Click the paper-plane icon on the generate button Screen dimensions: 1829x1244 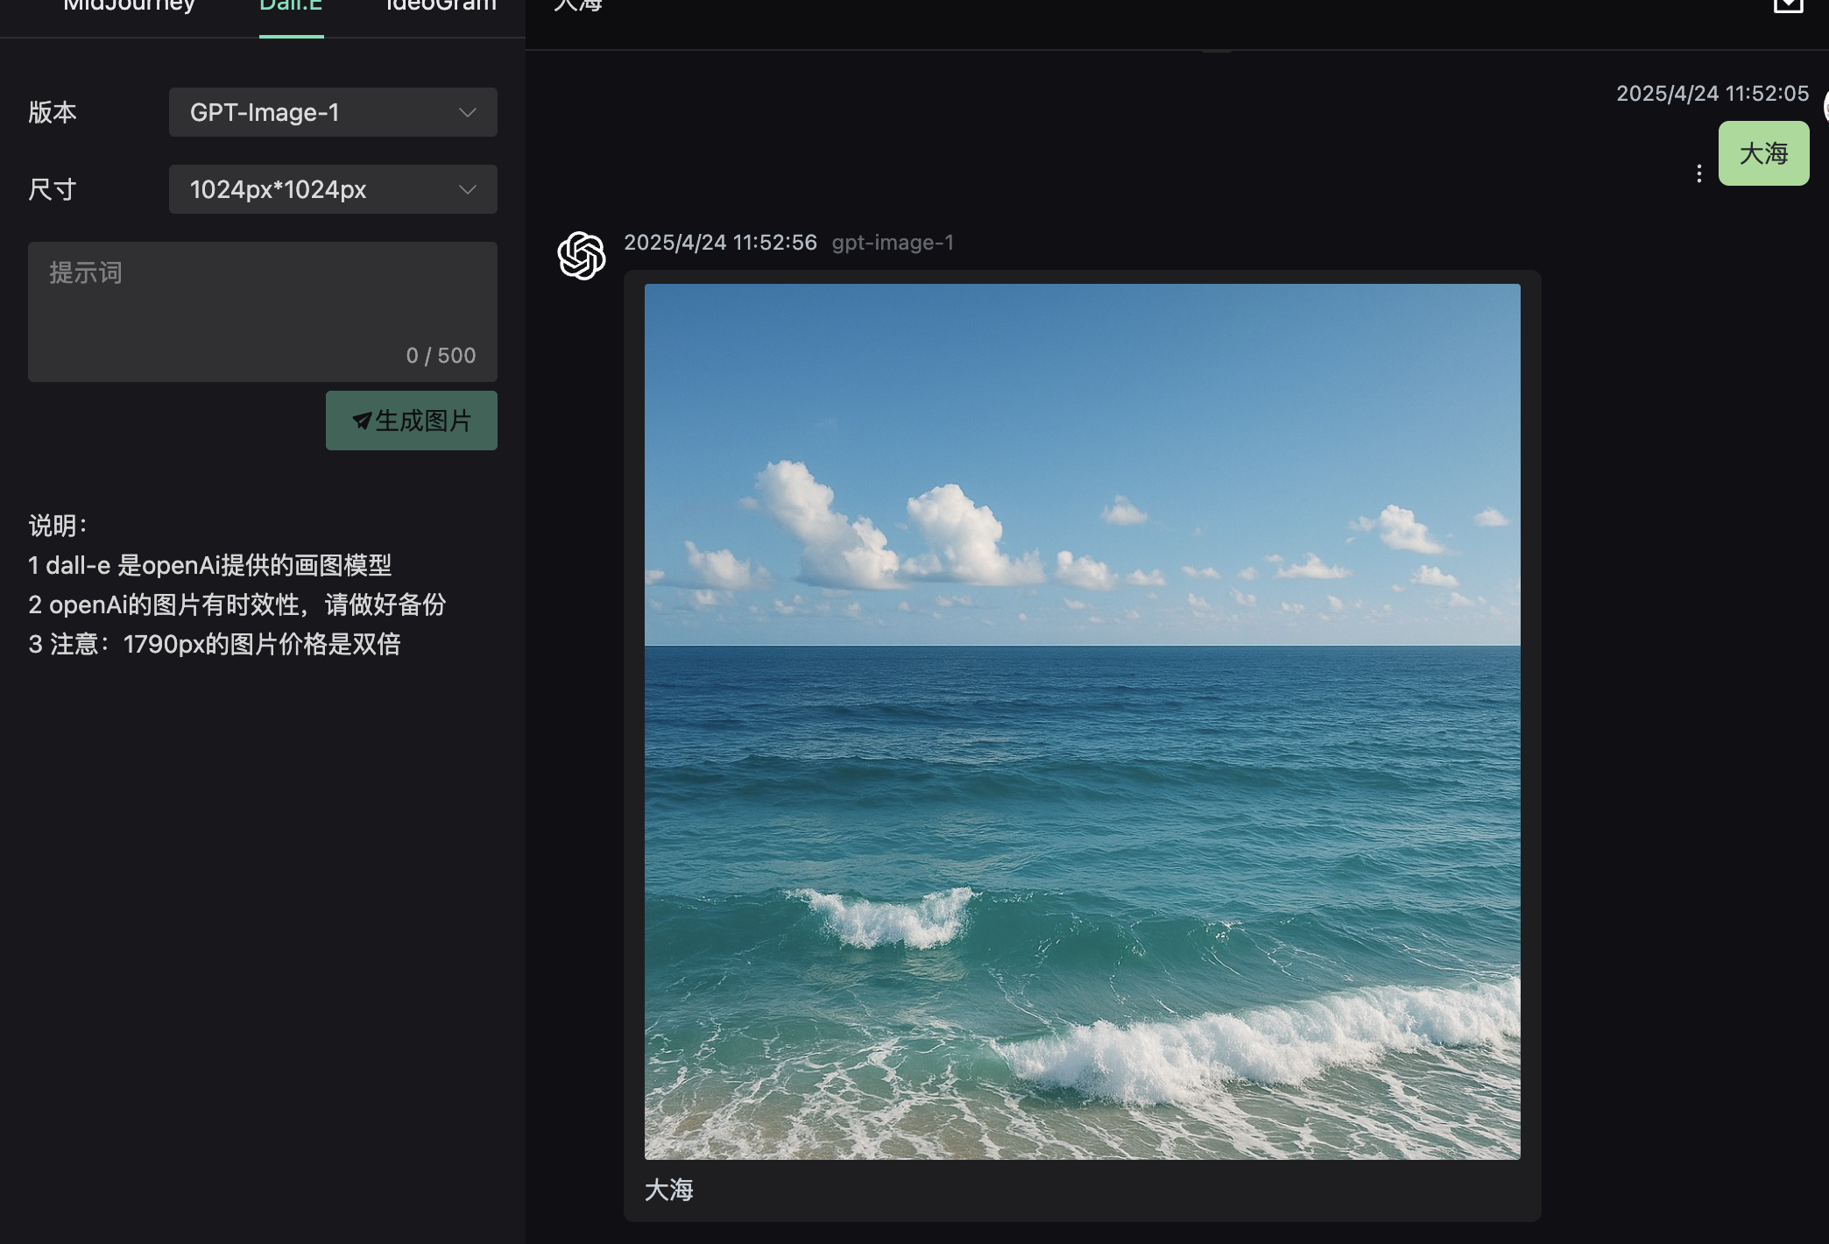tap(362, 420)
